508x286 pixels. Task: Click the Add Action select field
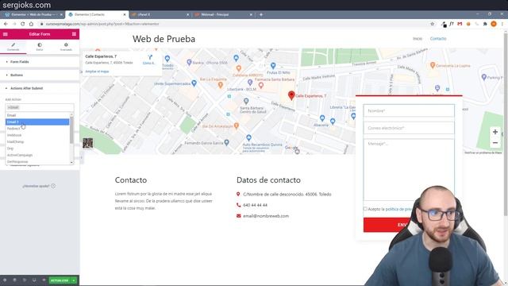tap(40, 107)
